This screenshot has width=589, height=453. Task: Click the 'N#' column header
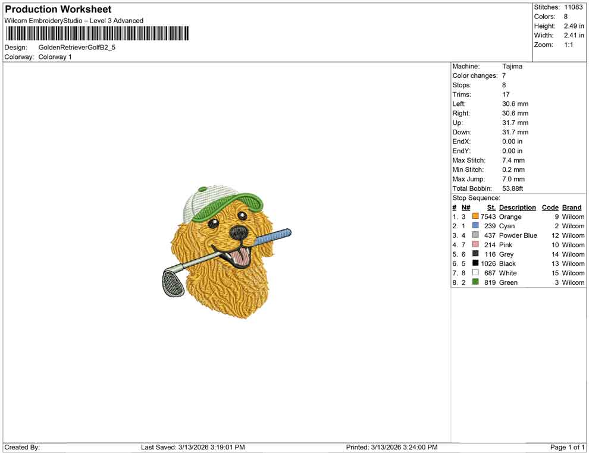pyautogui.click(x=466, y=207)
